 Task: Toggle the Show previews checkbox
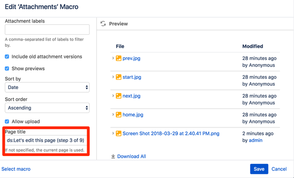[x=7, y=68]
